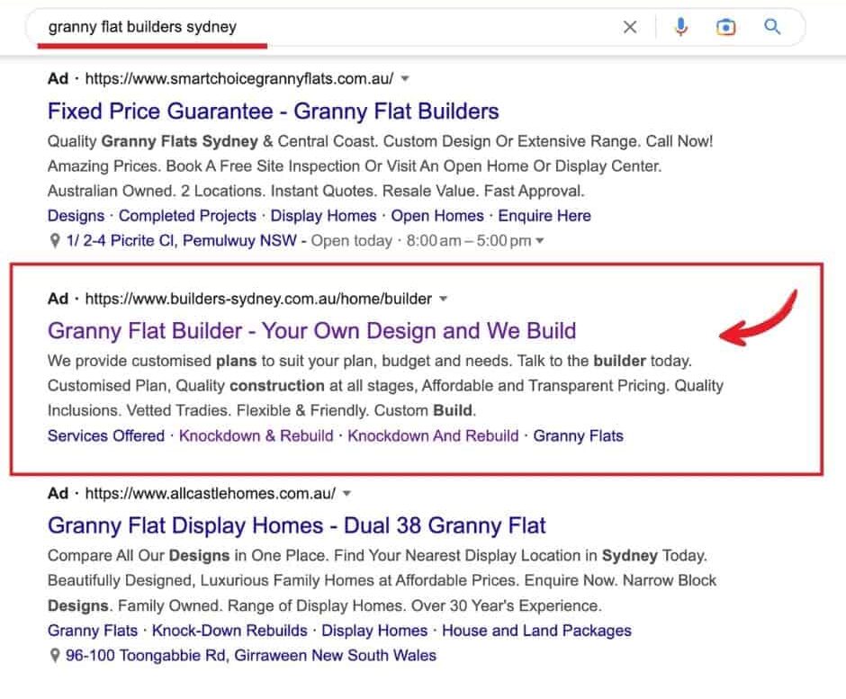The height and width of the screenshot is (699, 846).
Task: Open the 96-100 Toongabbie Rd address link
Action: pos(250,656)
